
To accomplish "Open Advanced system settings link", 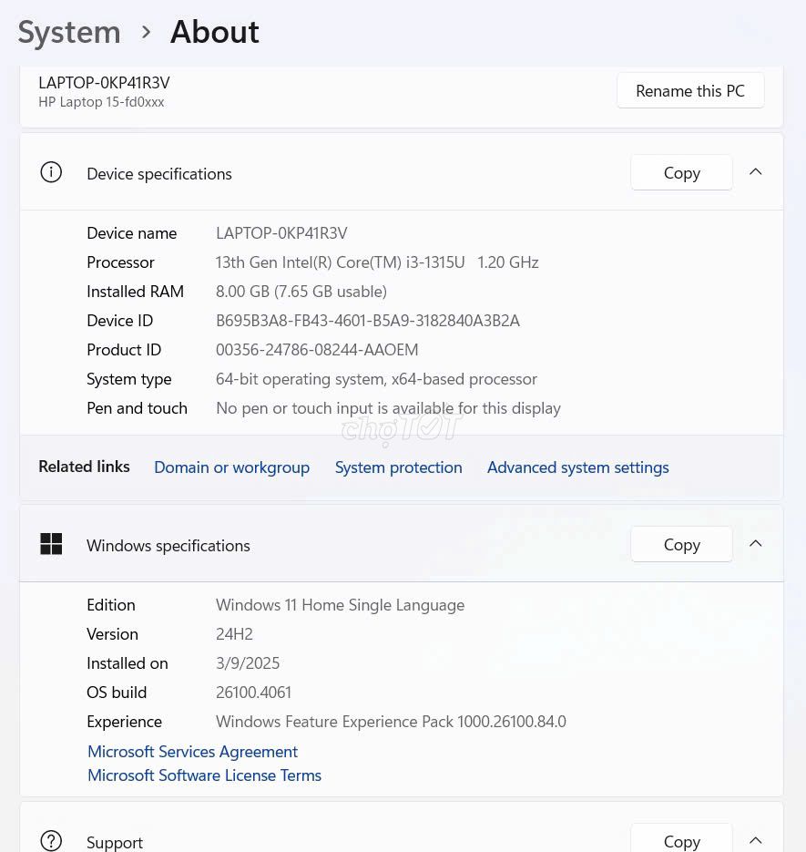I will [578, 467].
